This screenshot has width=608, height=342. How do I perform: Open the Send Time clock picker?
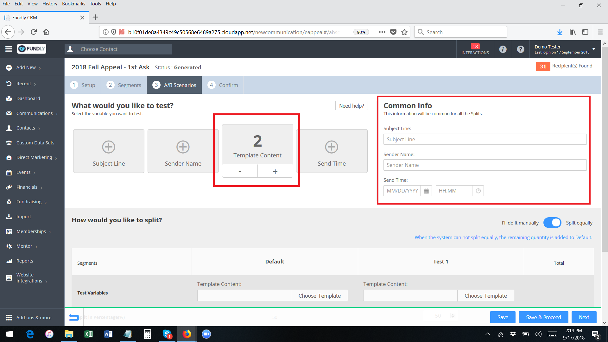(478, 191)
